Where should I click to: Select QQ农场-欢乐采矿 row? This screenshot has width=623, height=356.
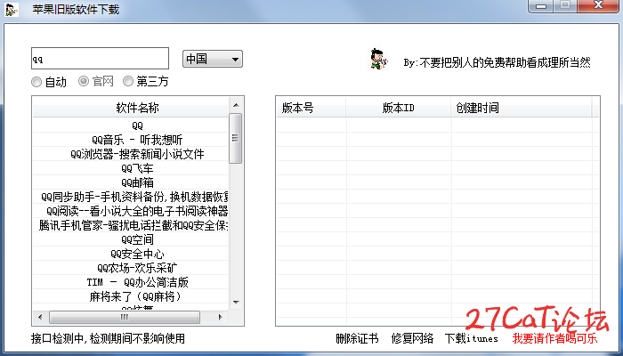click(130, 268)
